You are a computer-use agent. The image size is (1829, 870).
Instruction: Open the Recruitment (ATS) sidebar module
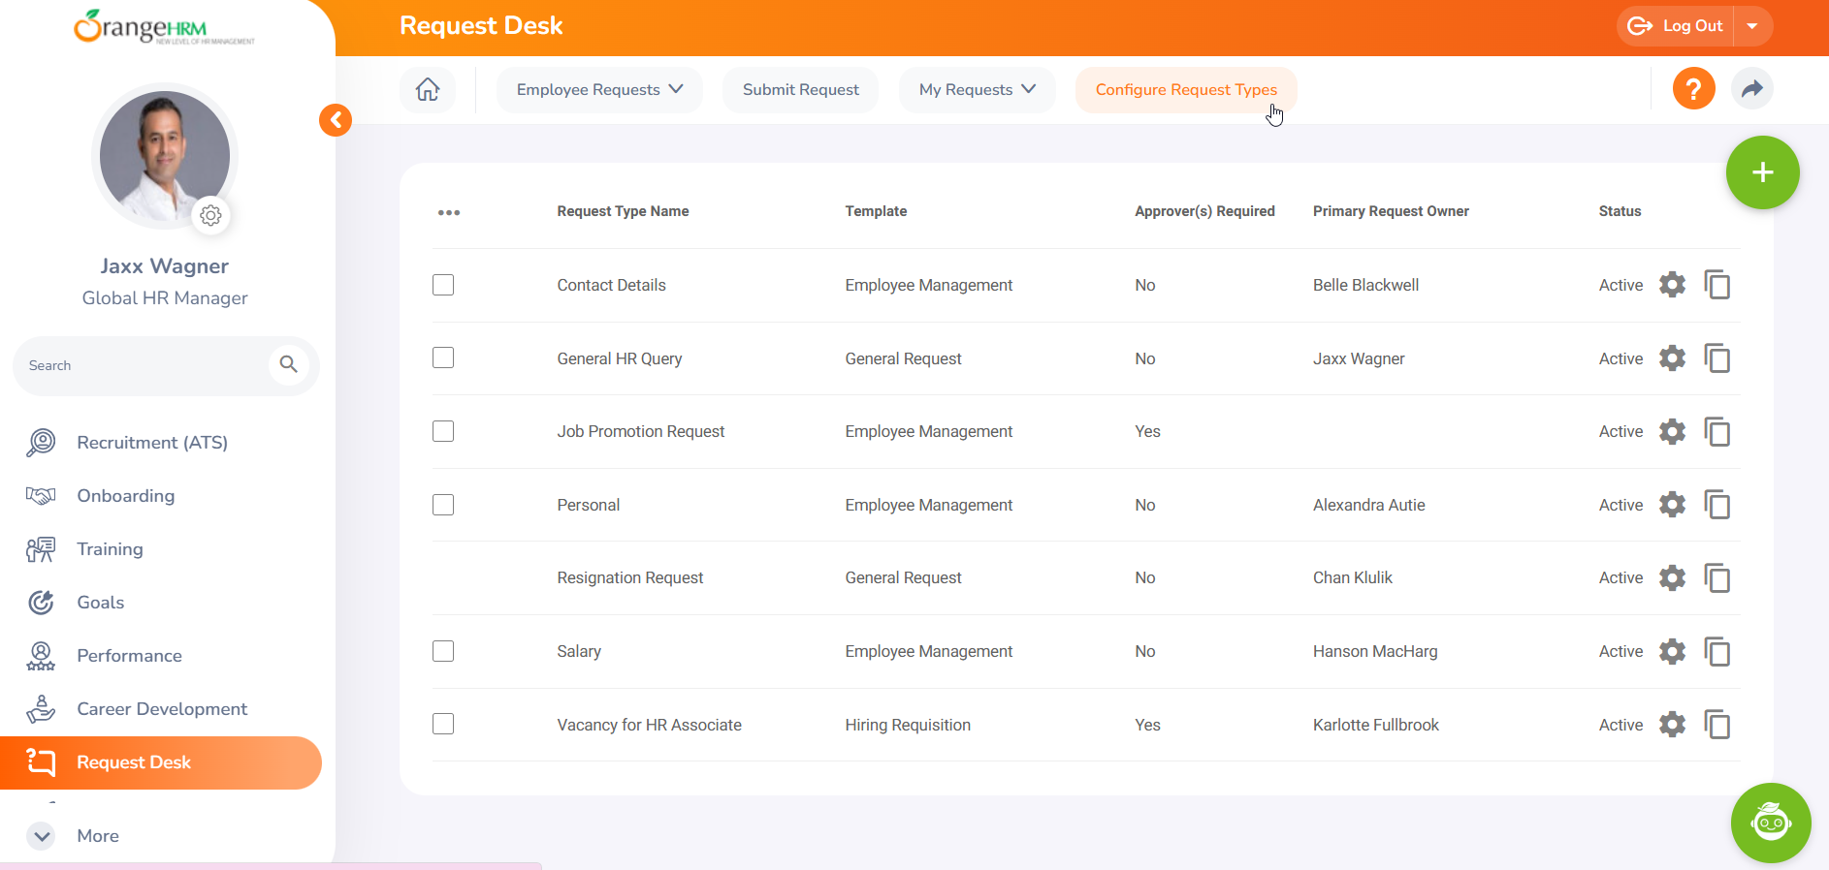coord(152,443)
